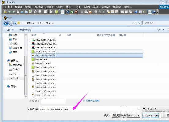Click the new blank file toolbar icon
Image resolution: width=169 pixels, height=122 pixels.
[x=18, y=12]
